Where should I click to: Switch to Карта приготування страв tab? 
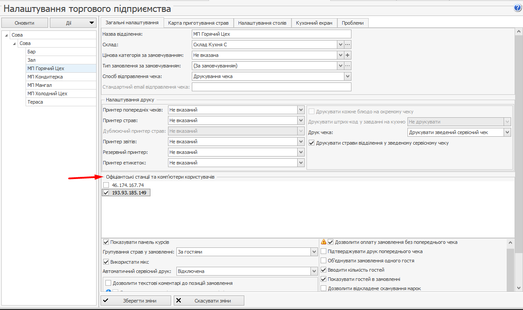click(198, 23)
